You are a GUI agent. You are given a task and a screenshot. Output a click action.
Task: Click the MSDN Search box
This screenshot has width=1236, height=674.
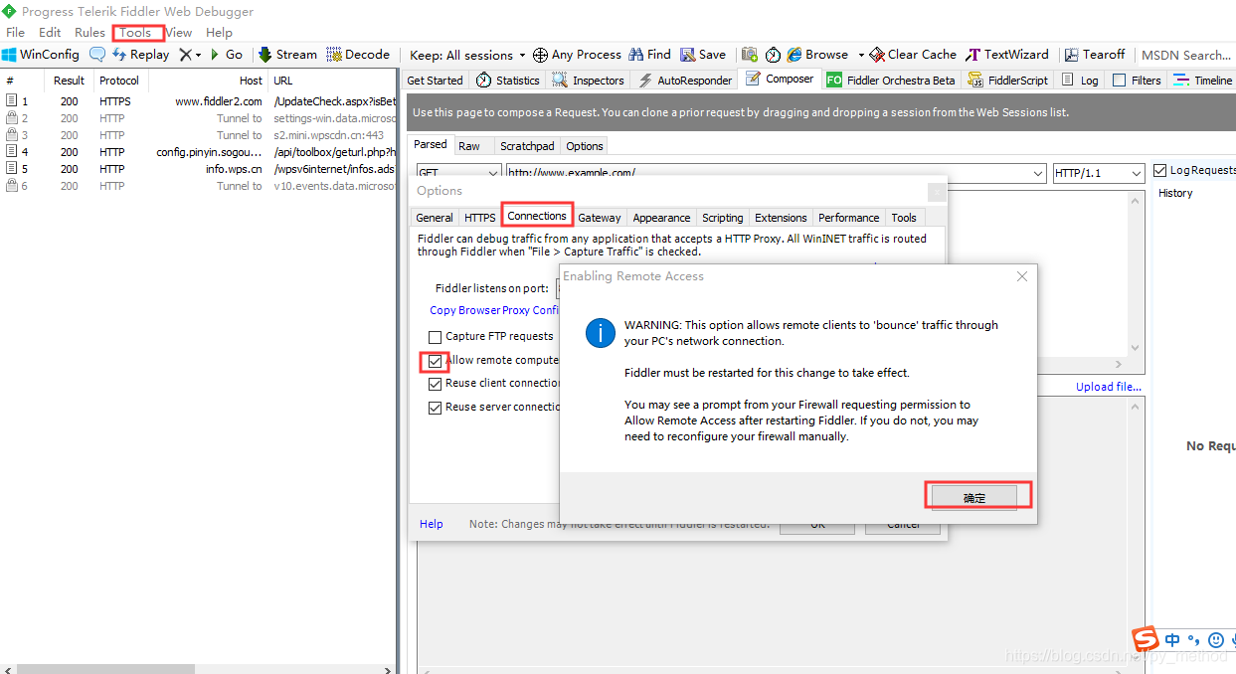pyautogui.click(x=1185, y=56)
